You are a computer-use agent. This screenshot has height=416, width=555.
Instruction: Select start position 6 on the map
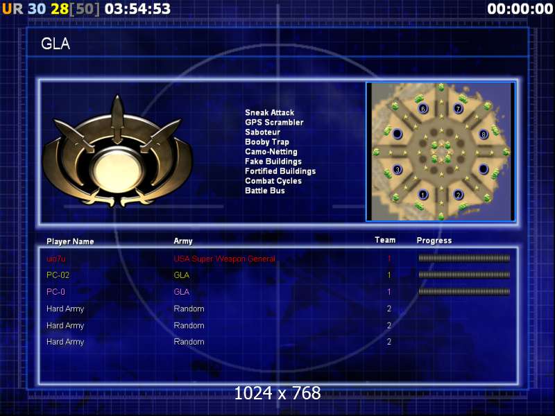[x=422, y=109]
